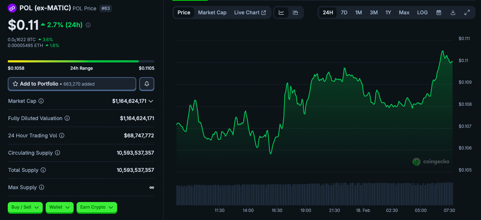481x220 pixels.
Task: Toggle LOG scale for the chart
Action: (x=422, y=12)
